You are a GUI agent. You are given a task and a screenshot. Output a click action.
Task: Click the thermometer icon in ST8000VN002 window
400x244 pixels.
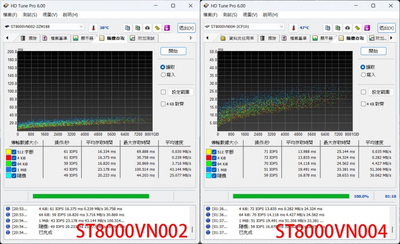93,28
